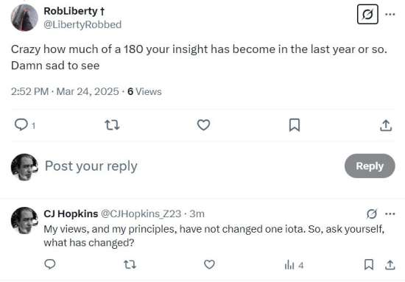Open the @LibertyRobbed profile handle
This screenshot has width=405, height=282.
point(82,25)
